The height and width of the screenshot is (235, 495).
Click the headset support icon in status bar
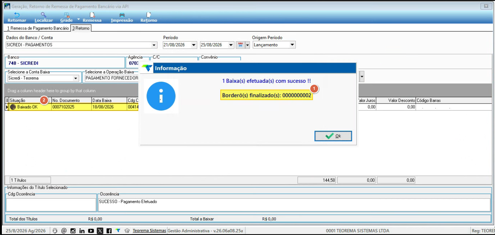55,231
